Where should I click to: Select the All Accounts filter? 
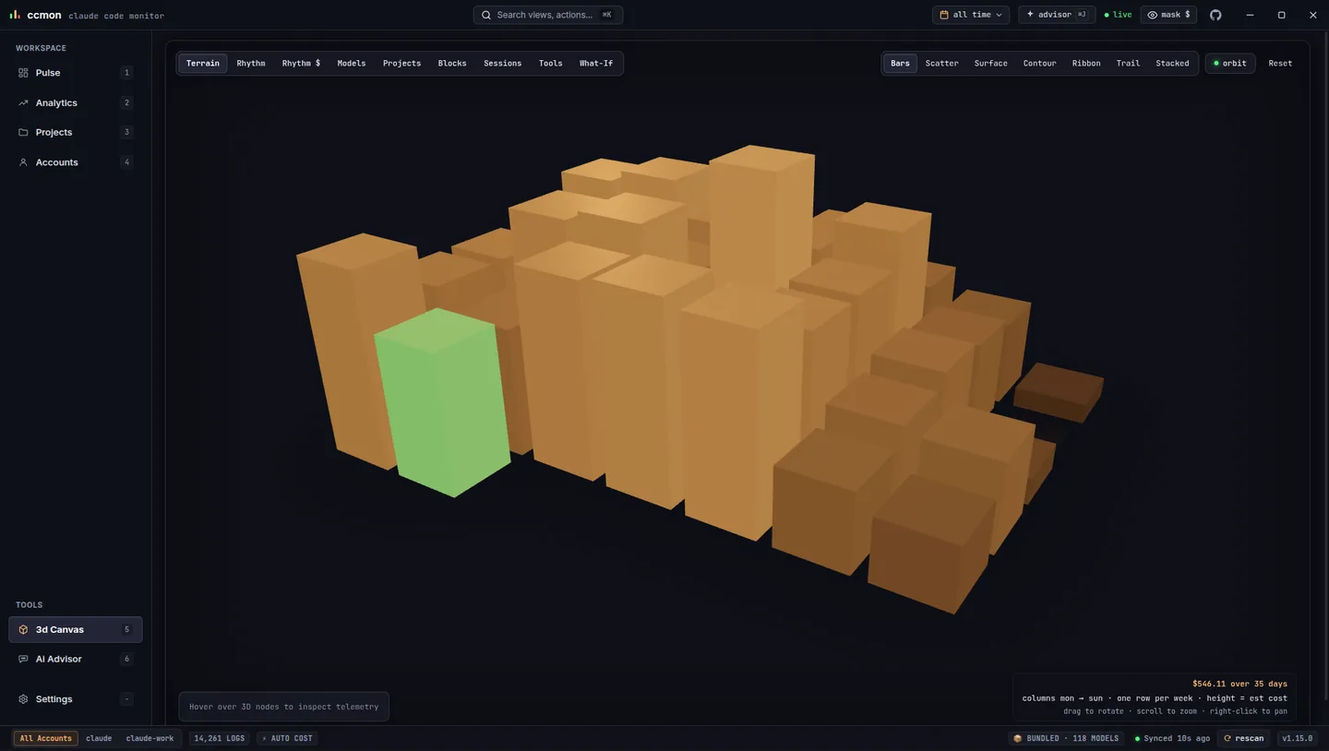coord(45,738)
